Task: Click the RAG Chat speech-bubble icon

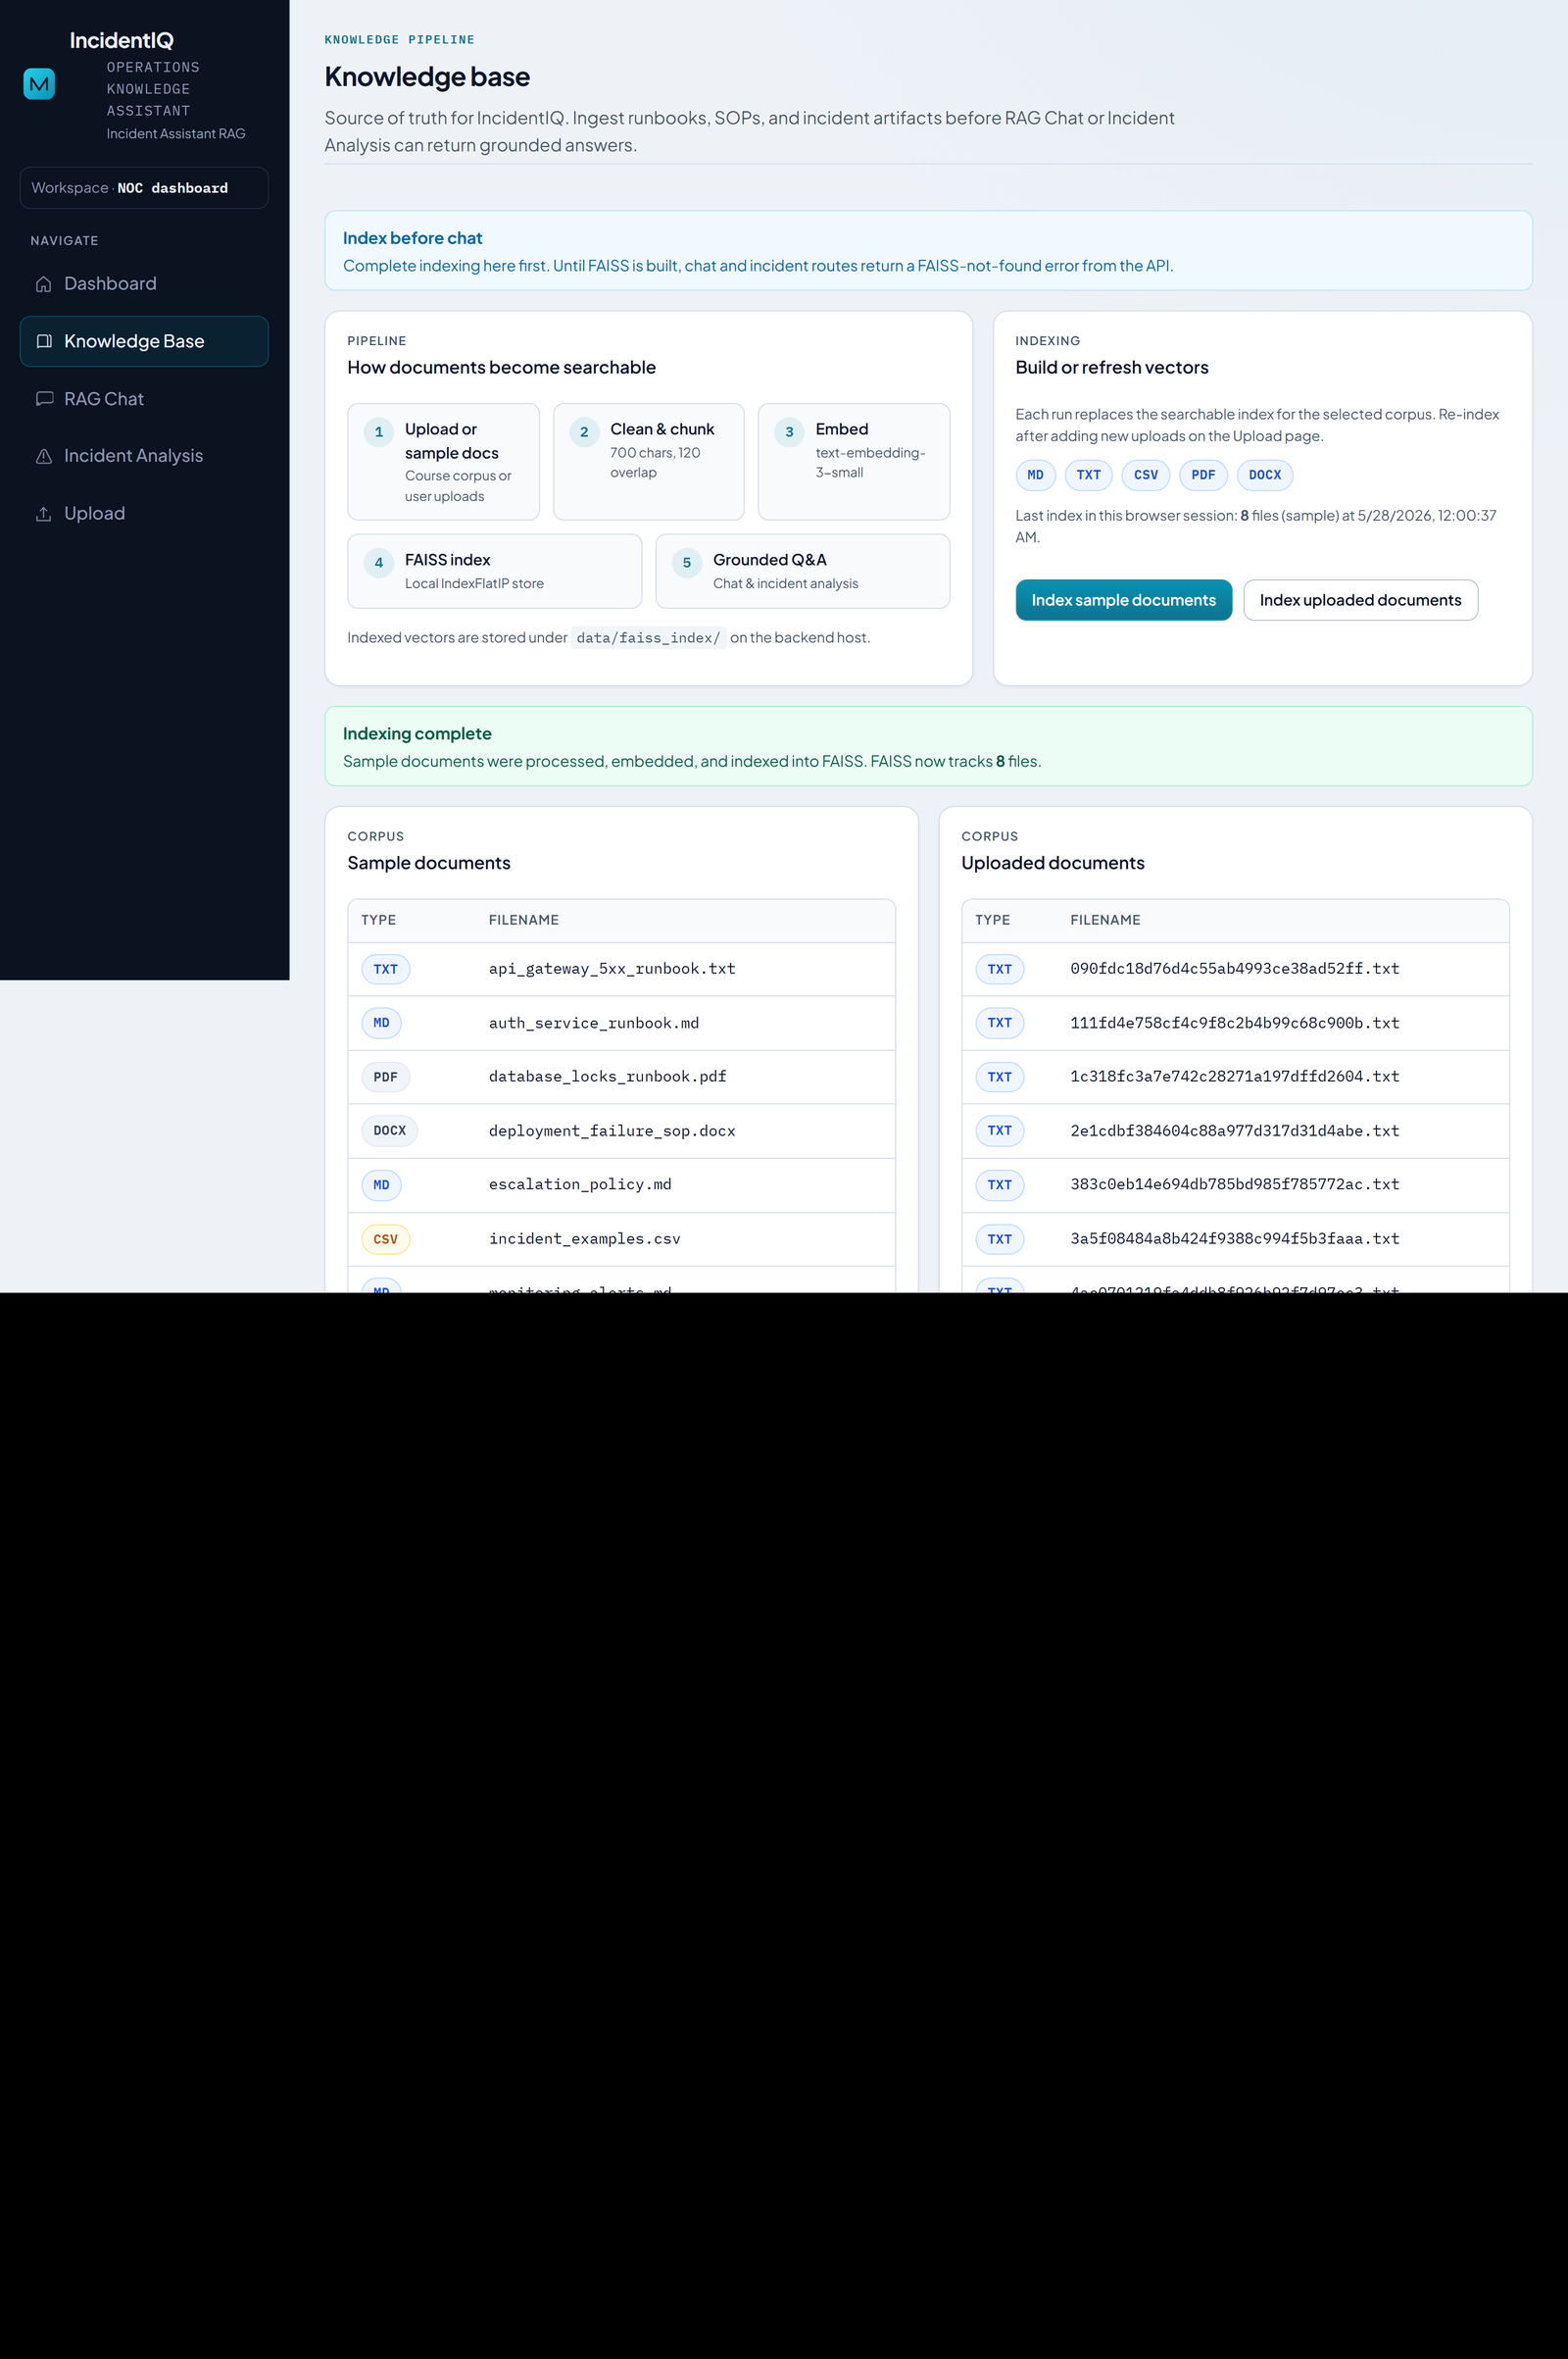Action: click(x=44, y=399)
